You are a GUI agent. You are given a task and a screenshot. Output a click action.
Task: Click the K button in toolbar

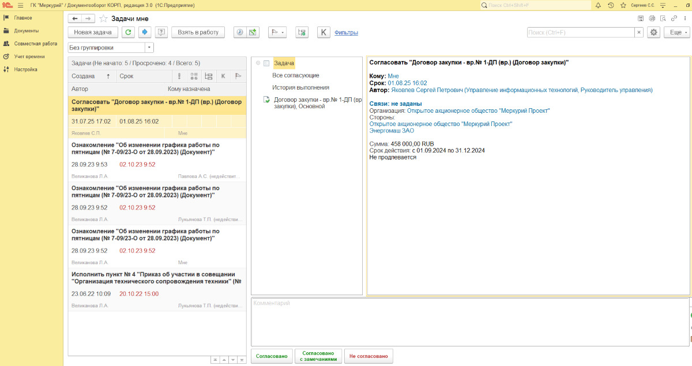coord(324,33)
